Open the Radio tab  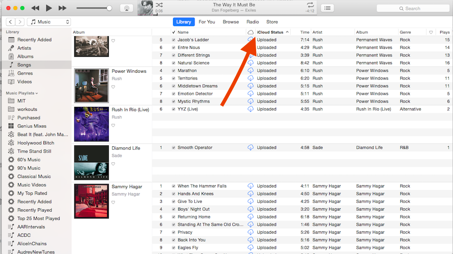point(253,22)
